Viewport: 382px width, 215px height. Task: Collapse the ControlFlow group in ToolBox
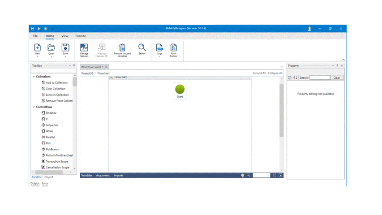34,107
